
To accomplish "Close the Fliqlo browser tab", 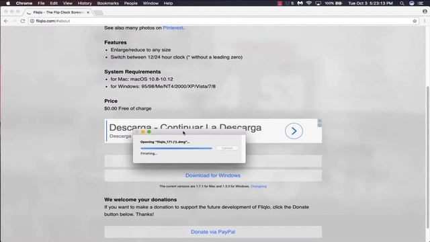I will (x=88, y=12).
